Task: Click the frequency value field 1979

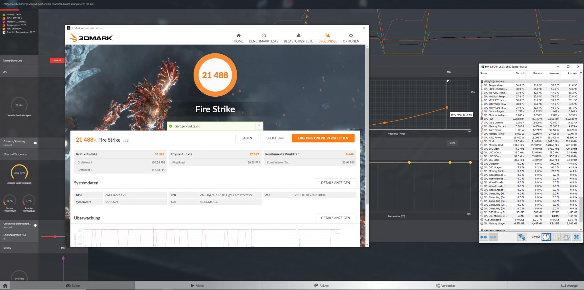Action: click(452, 143)
